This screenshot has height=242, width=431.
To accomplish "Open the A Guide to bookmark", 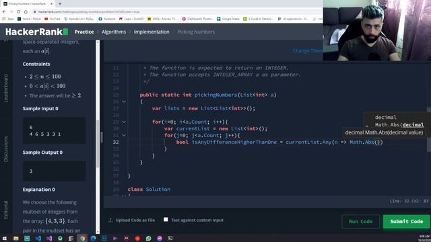I will tap(258, 19).
